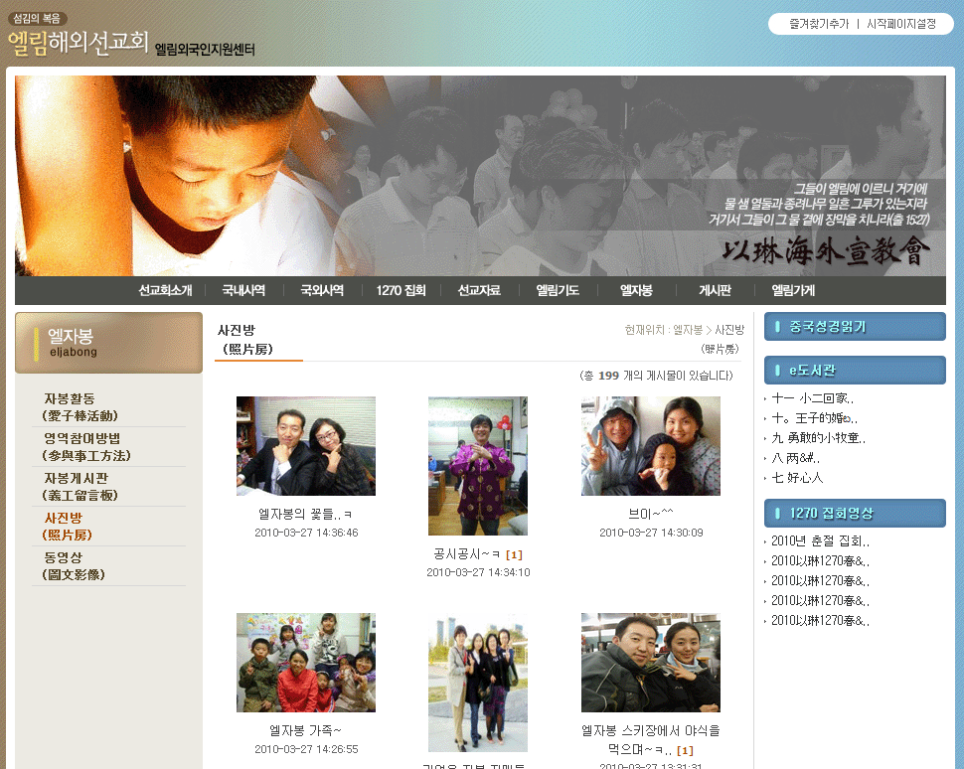Open the 엘림기도 menu
The height and width of the screenshot is (769, 964).
(558, 290)
